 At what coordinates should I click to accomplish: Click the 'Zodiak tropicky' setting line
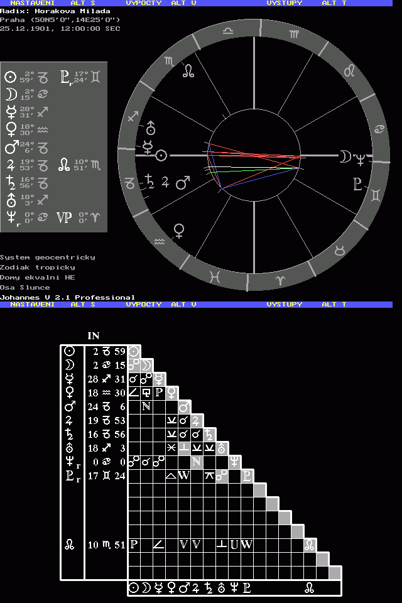tap(37, 267)
